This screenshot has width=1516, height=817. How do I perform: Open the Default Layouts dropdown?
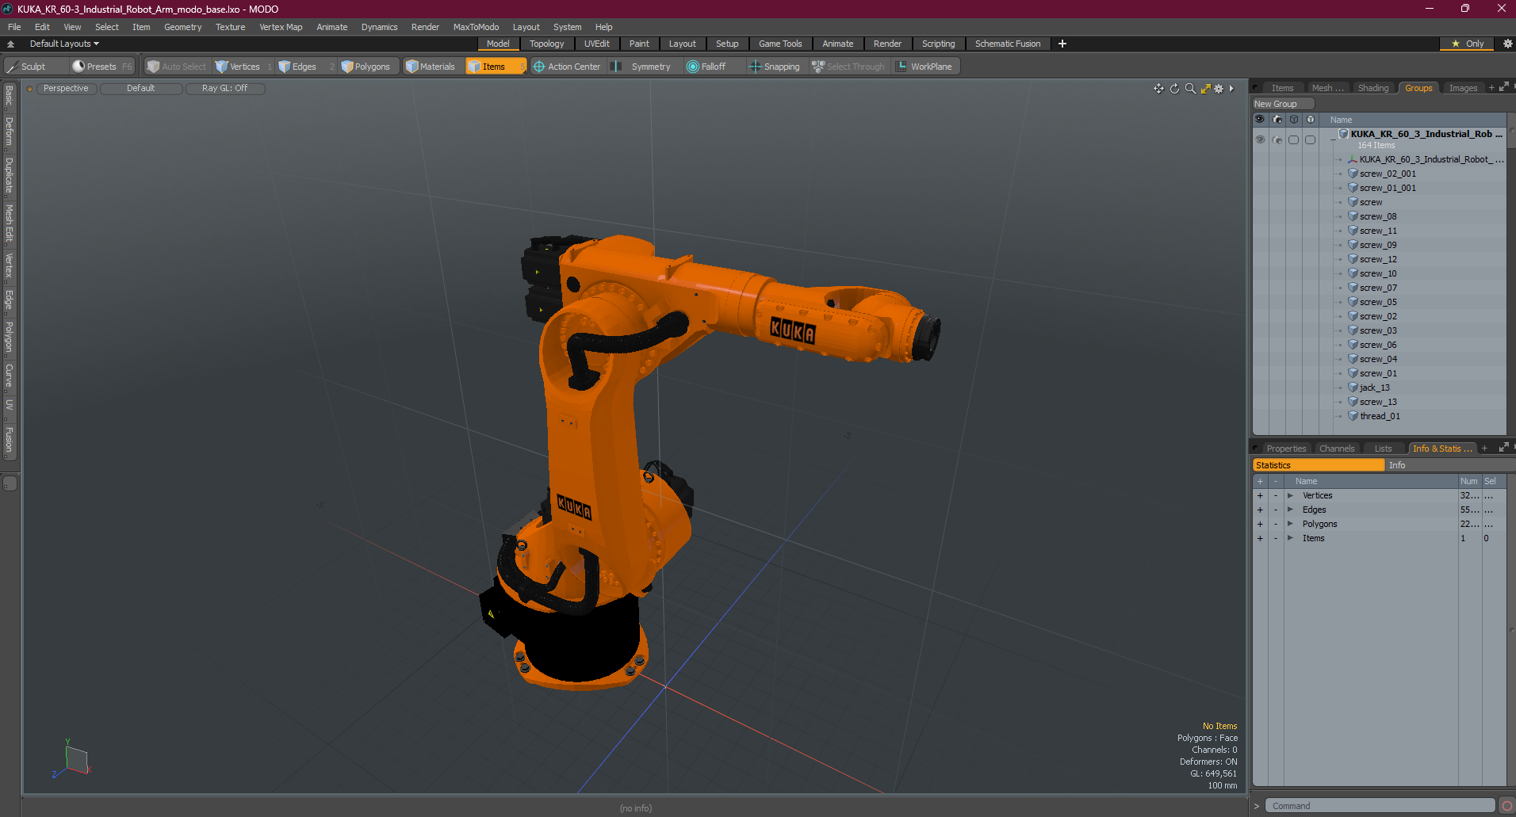point(64,44)
